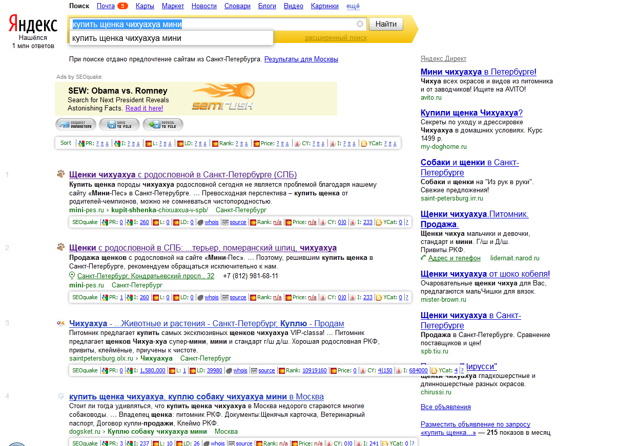619x446 pixels.
Task: Open the Почта service link
Action: [106, 6]
